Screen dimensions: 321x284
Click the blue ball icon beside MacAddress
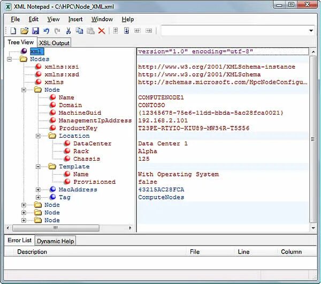[x=53, y=189]
